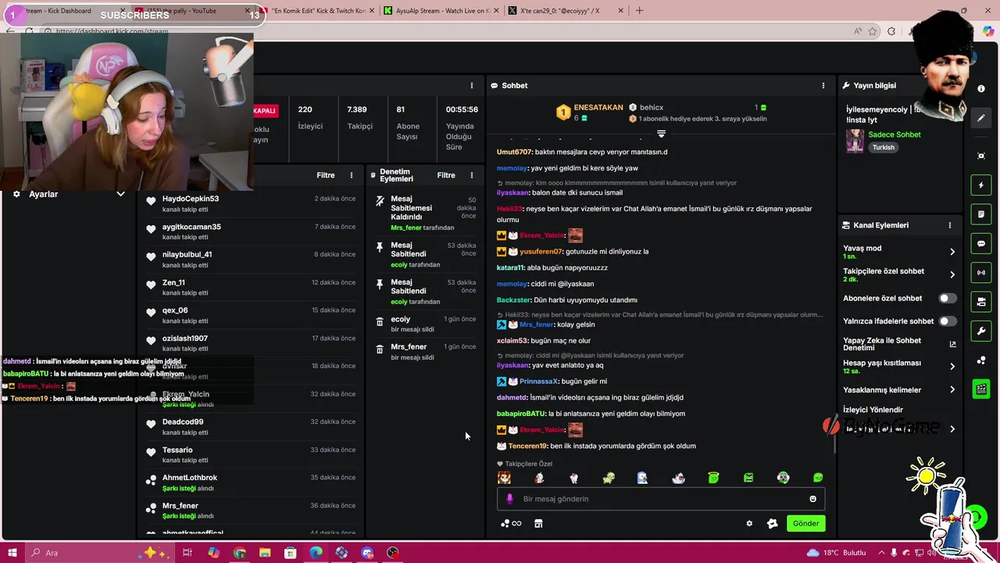Open a new browser tab
Screen dimensions: 1000x563
pyautogui.click(x=639, y=11)
